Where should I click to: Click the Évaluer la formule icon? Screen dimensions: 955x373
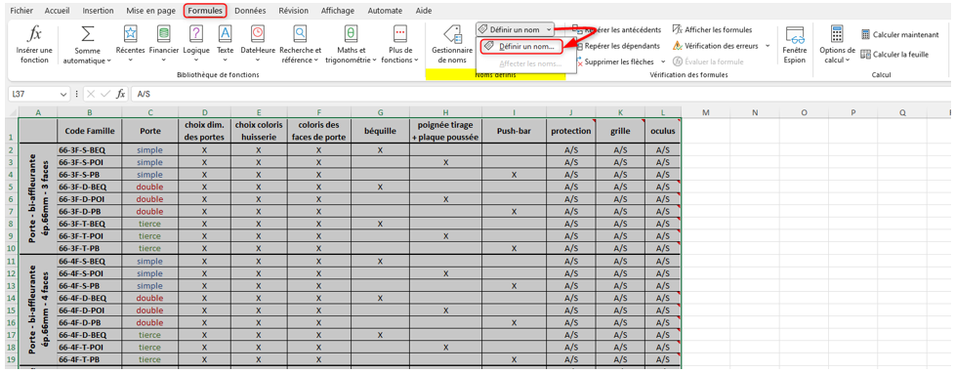point(678,62)
